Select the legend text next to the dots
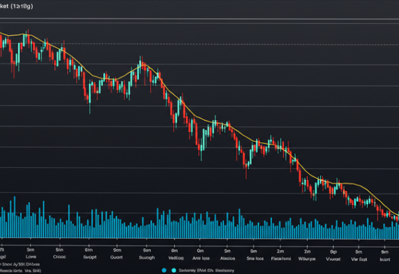 [207, 271]
